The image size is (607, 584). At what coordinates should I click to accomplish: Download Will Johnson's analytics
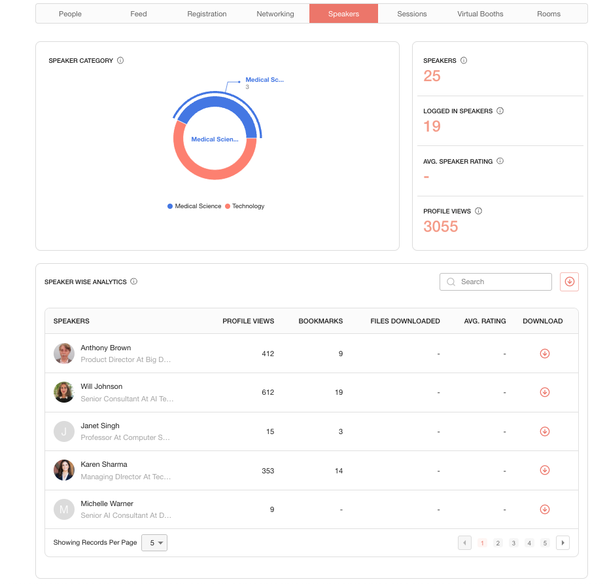click(545, 392)
